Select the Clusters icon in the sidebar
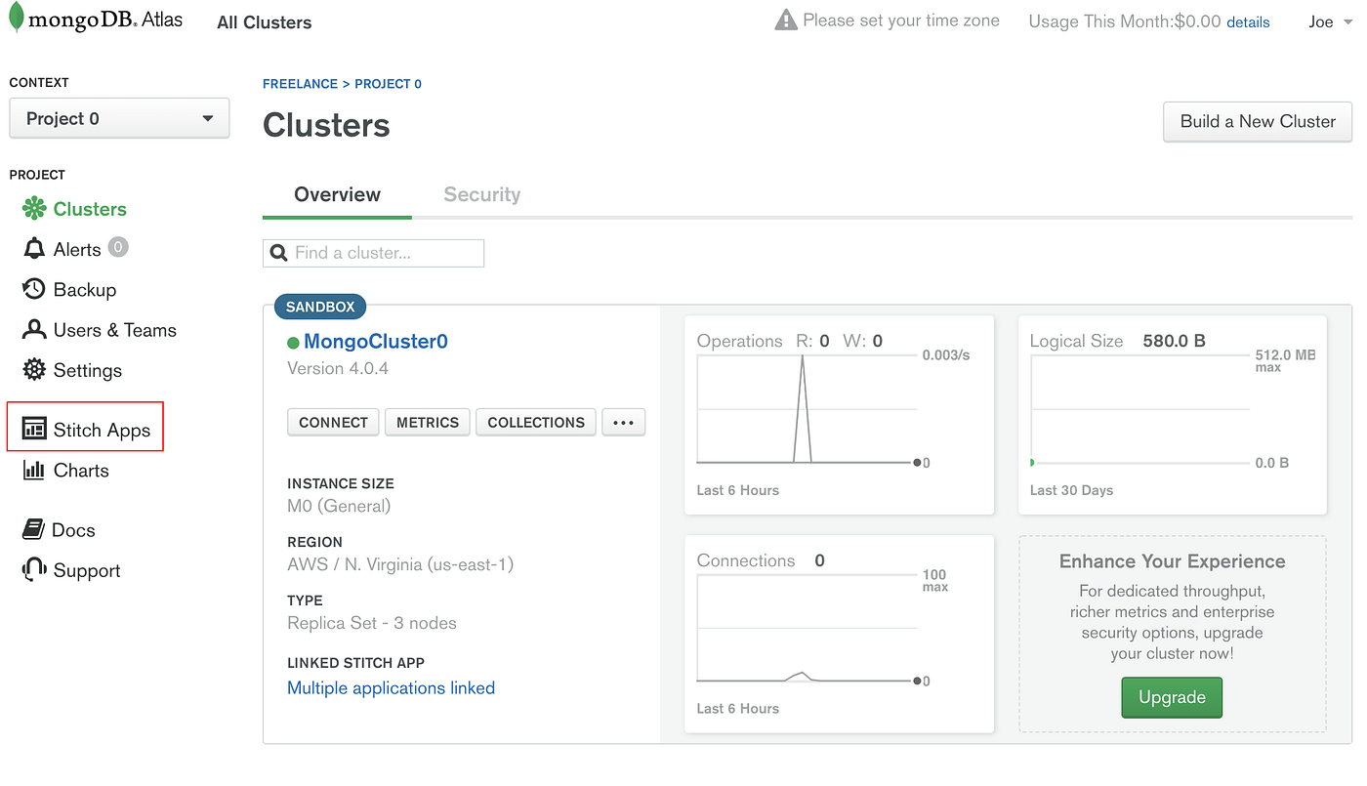Image resolution: width=1367 pixels, height=786 pixels. (34, 208)
